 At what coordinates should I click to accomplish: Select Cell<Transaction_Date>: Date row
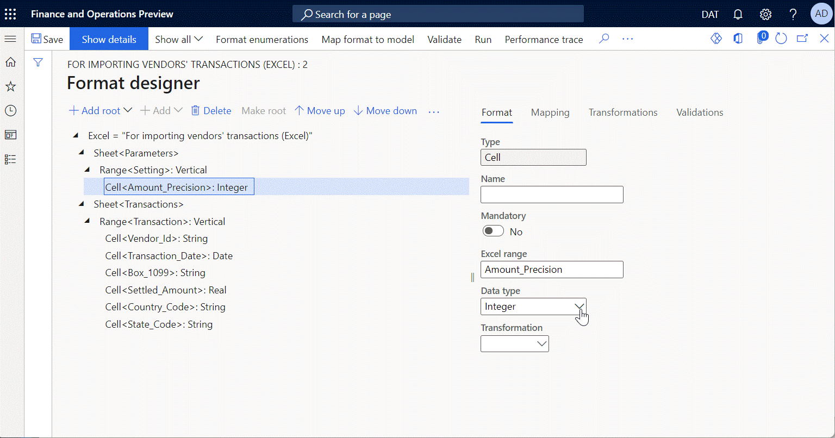point(169,255)
